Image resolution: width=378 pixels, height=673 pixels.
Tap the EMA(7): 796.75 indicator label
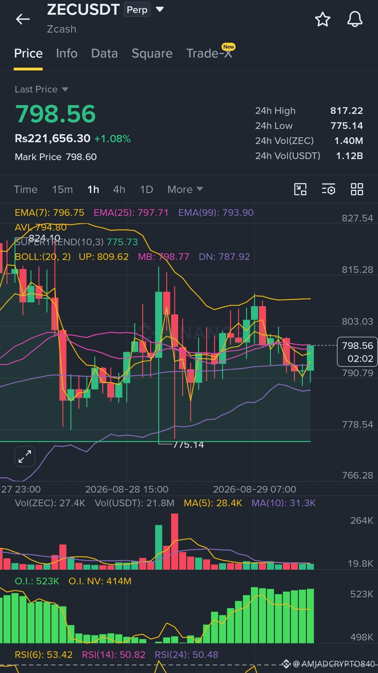49,212
